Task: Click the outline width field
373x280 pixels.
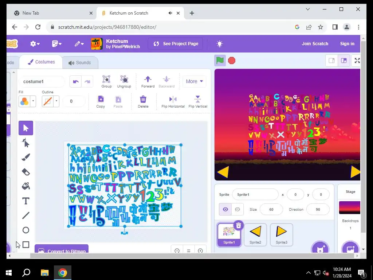Action: (x=74, y=101)
